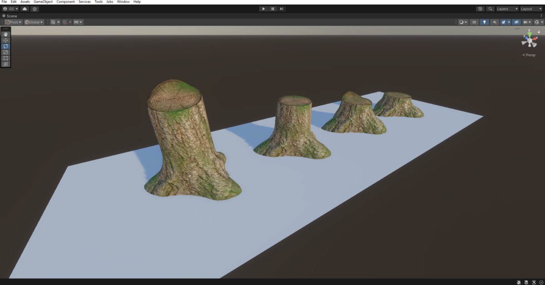Switch to the Scale tool

[x=5, y=52]
